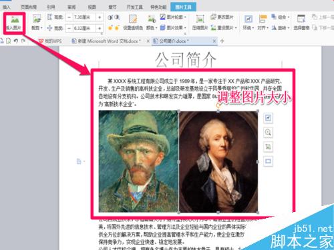Viewport: 334px width, 250px height.
Task: Switch to the 页面布局 ribbon tab
Action: pyautogui.click(x=29, y=7)
